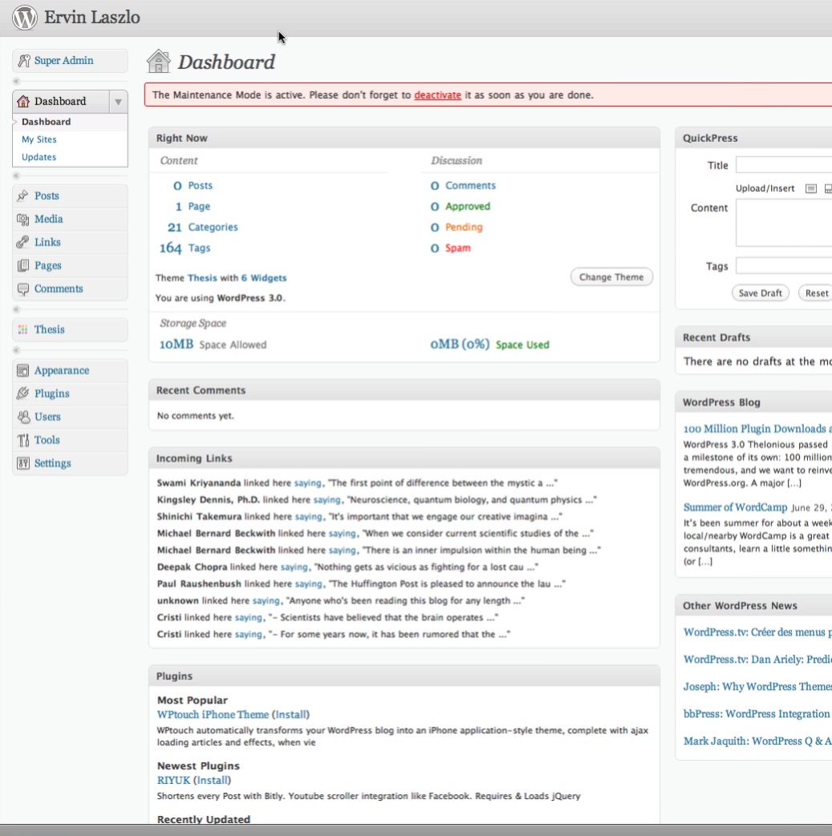The height and width of the screenshot is (836, 832).
Task: Open the Posts count link in Right Now
Action: (200, 185)
